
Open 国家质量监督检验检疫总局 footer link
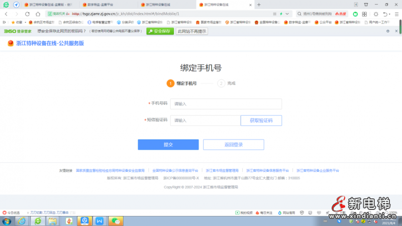point(110,170)
